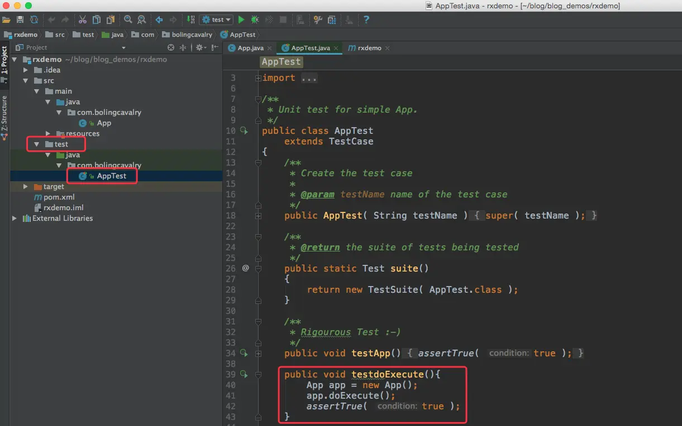Image resolution: width=682 pixels, height=426 pixels.
Task: Click the Help question mark icon
Action: point(366,20)
